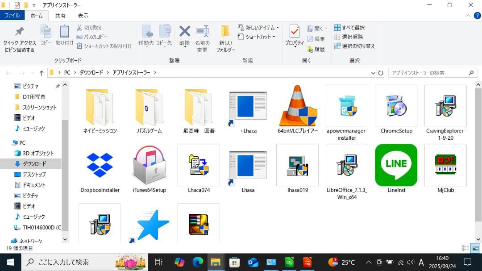Open Microsoft Edge from the taskbar
This screenshot has height=271, width=482.
pos(198,263)
